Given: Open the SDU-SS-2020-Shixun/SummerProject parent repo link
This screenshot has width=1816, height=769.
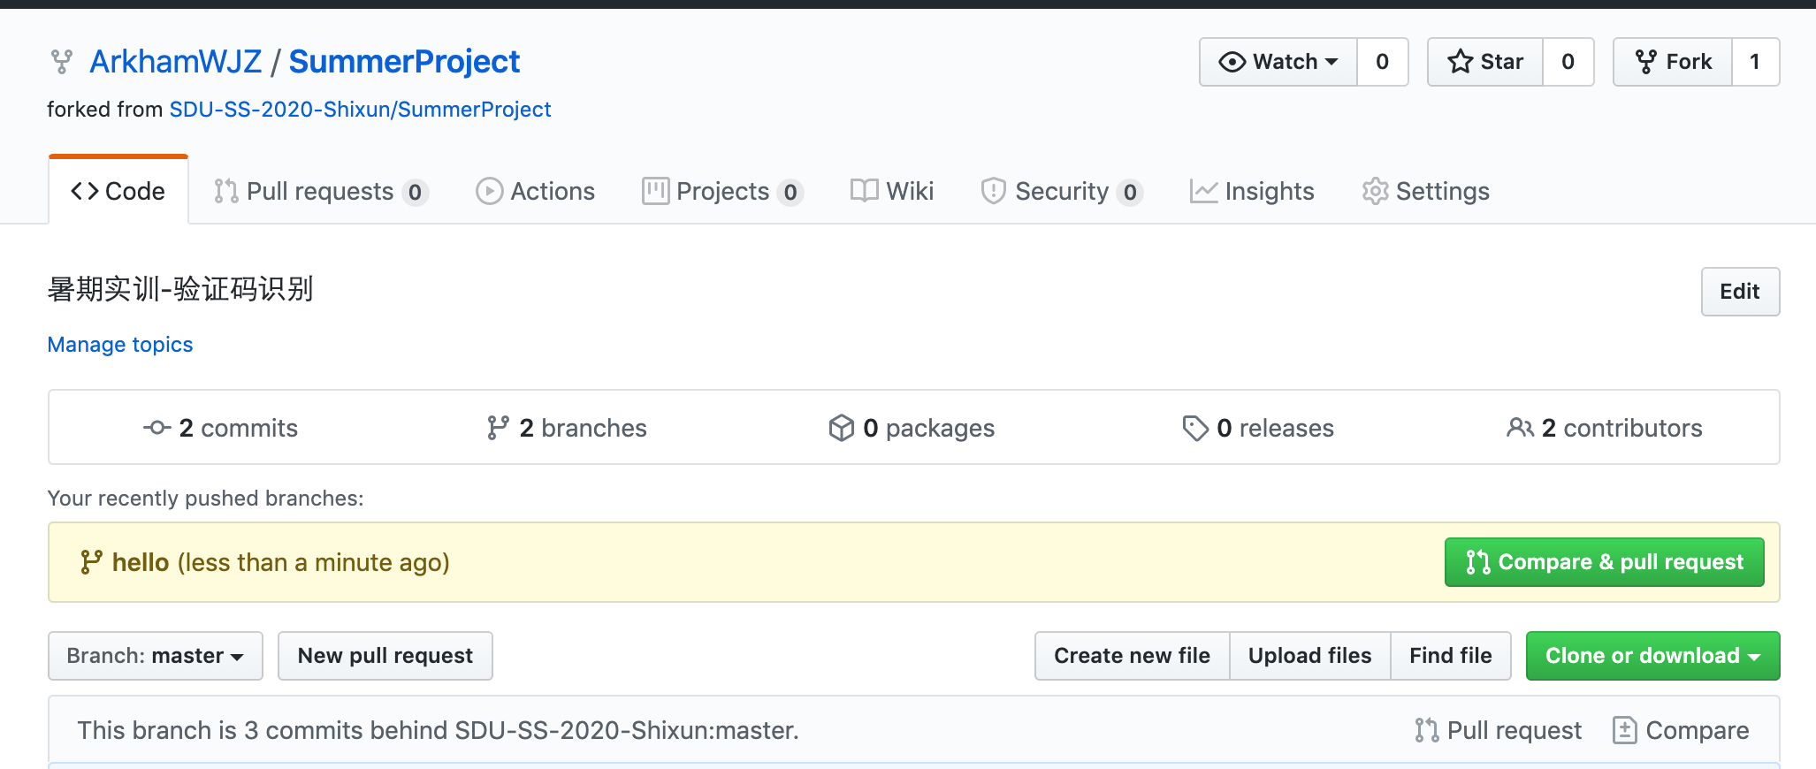Looking at the screenshot, I should (x=360, y=110).
